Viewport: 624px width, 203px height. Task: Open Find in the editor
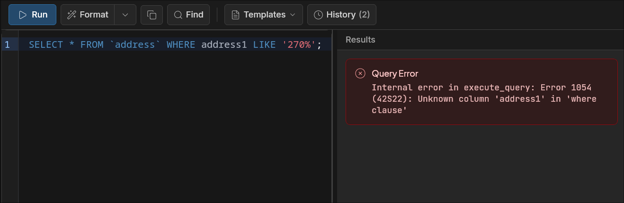188,15
